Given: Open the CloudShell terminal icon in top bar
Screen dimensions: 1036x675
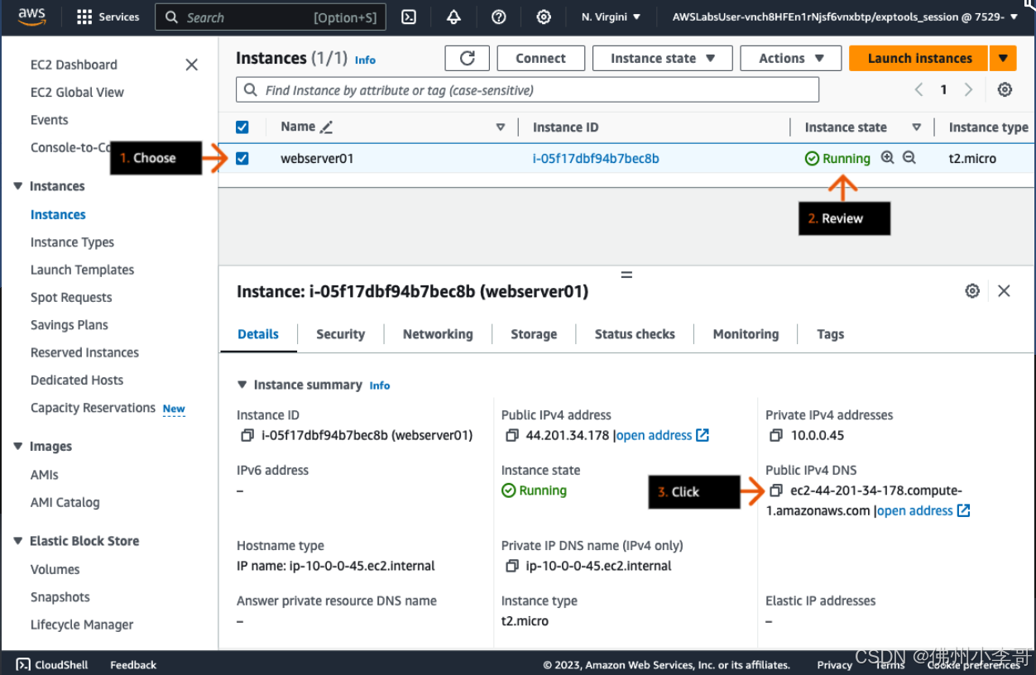Looking at the screenshot, I should (x=409, y=17).
